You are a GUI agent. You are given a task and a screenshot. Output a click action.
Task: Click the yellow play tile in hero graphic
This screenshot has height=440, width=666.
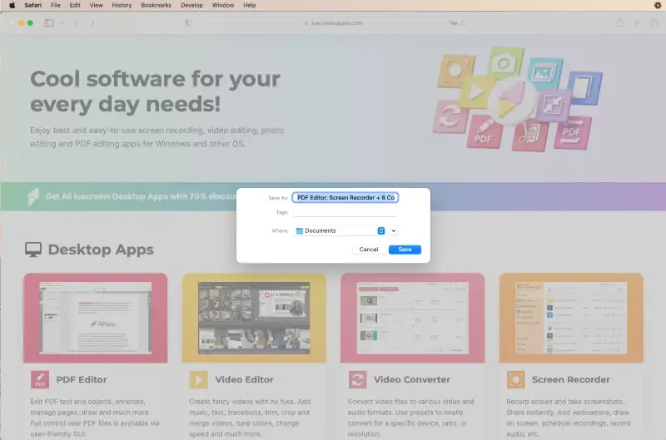coord(477,91)
